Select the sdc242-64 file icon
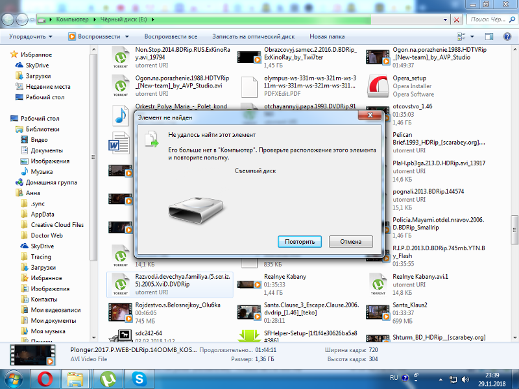519x389 pixels. click(x=121, y=336)
